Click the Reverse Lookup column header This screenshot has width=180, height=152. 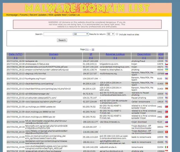(115, 54)
